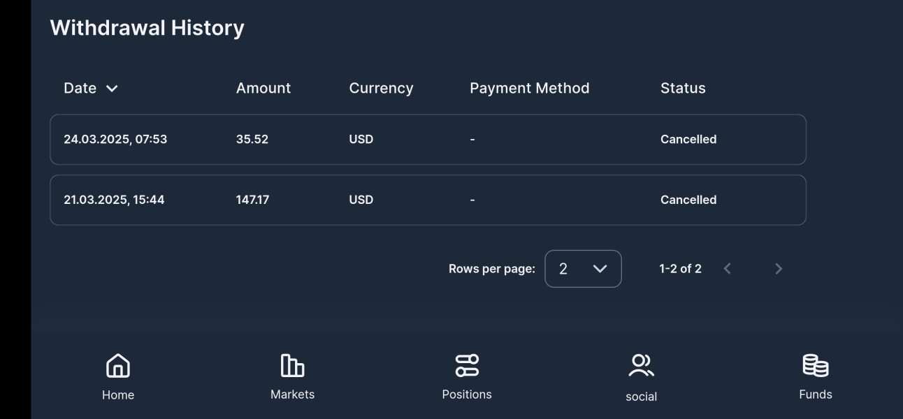This screenshot has width=903, height=419.
Task: Open Rows per page dropdown
Action: (x=583, y=269)
